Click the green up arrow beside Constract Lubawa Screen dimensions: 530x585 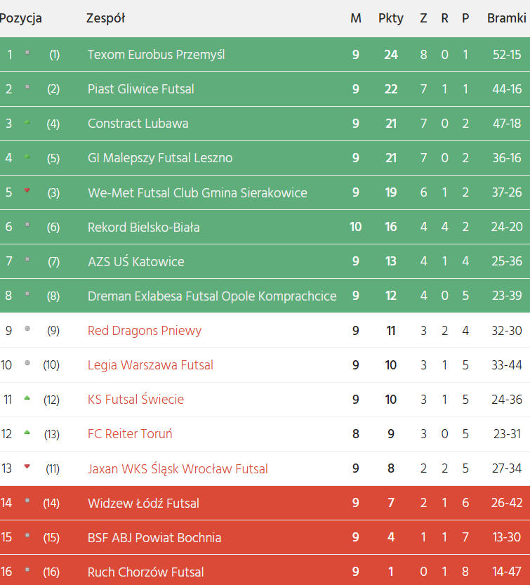27,122
